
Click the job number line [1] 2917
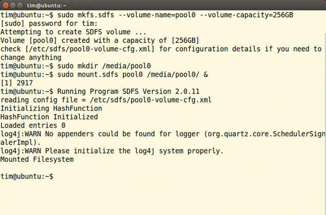coord(17,83)
